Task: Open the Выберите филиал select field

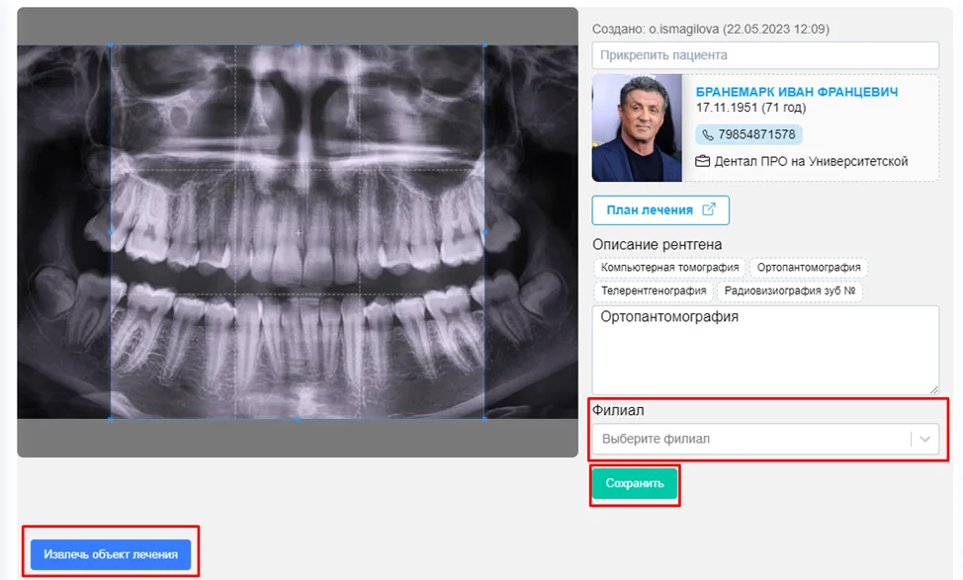Action: pos(751,439)
